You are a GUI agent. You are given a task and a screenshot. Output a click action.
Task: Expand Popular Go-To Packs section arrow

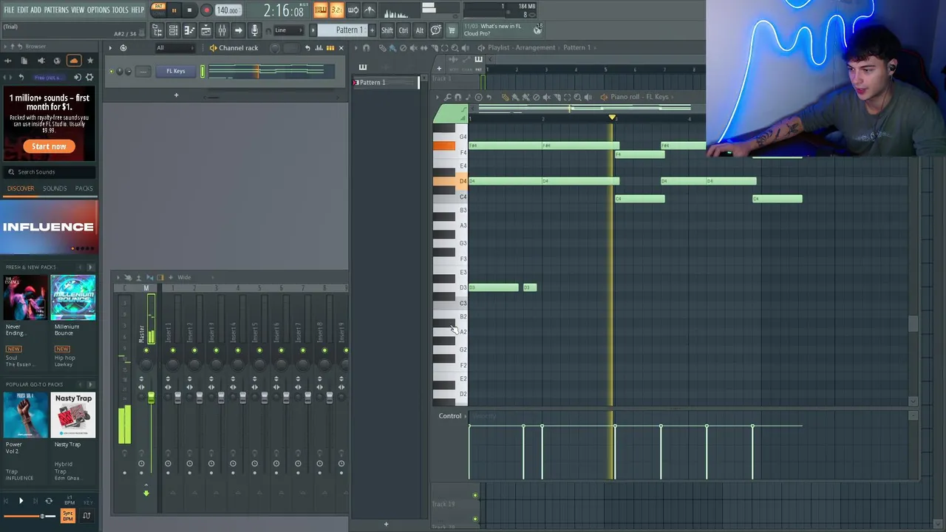tap(90, 384)
